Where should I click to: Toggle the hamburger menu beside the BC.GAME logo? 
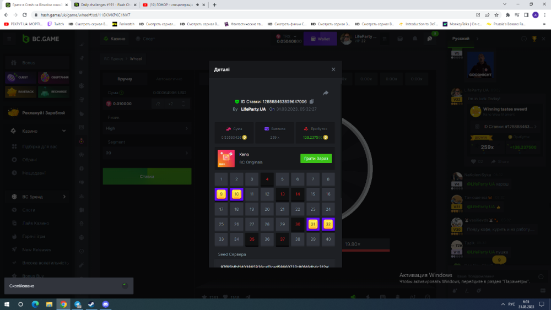9,39
